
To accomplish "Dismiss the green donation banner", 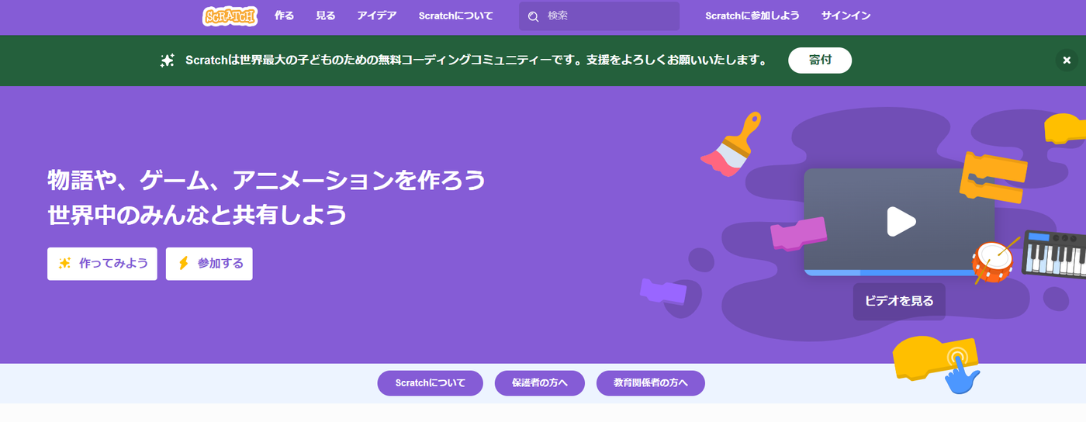I will pyautogui.click(x=1067, y=61).
